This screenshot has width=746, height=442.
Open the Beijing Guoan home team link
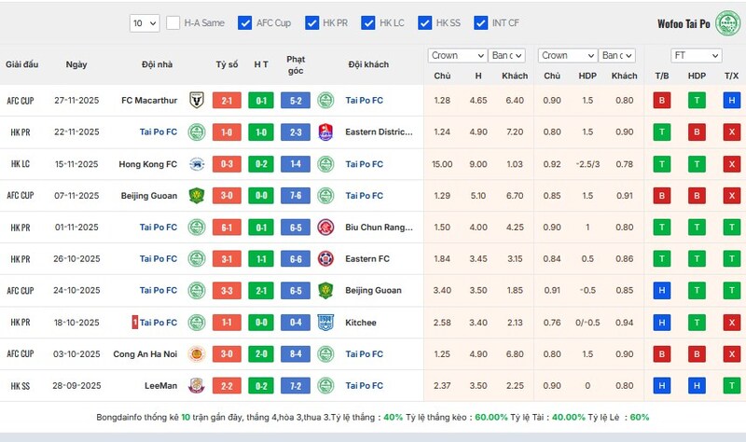[x=149, y=196]
